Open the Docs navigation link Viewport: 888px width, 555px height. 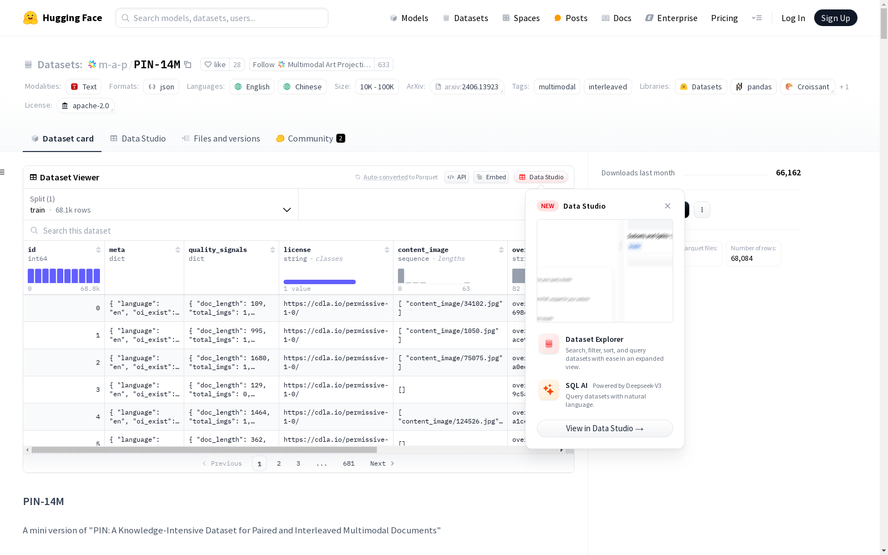617,18
